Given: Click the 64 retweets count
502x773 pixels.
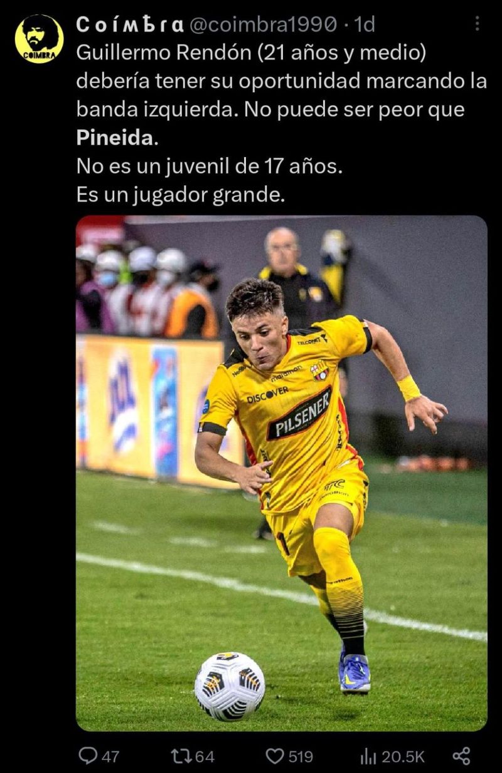Looking at the screenshot, I should [x=205, y=756].
